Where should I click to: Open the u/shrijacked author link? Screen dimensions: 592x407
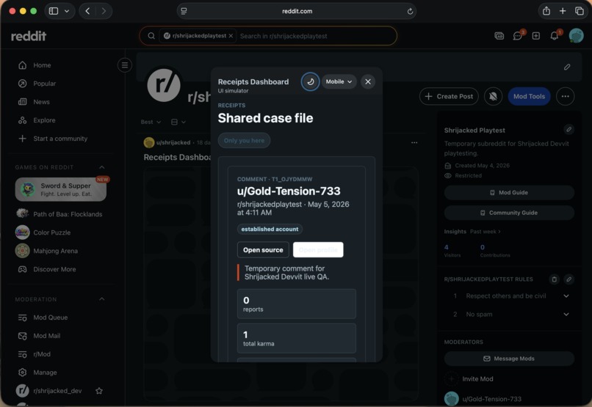(x=173, y=142)
